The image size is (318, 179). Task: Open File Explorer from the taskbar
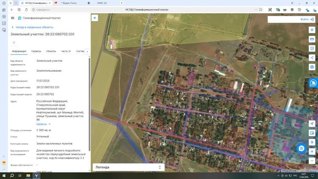[28, 176]
